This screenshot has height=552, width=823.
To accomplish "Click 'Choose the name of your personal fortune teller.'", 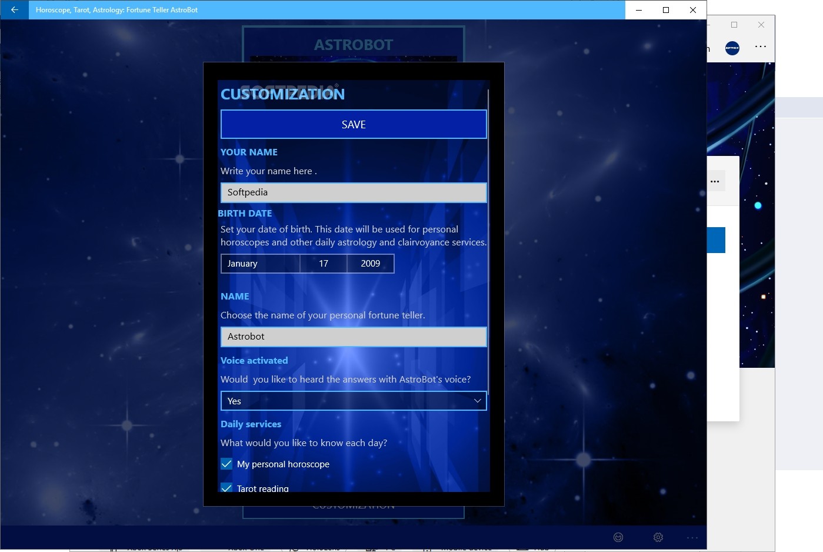I will [323, 315].
